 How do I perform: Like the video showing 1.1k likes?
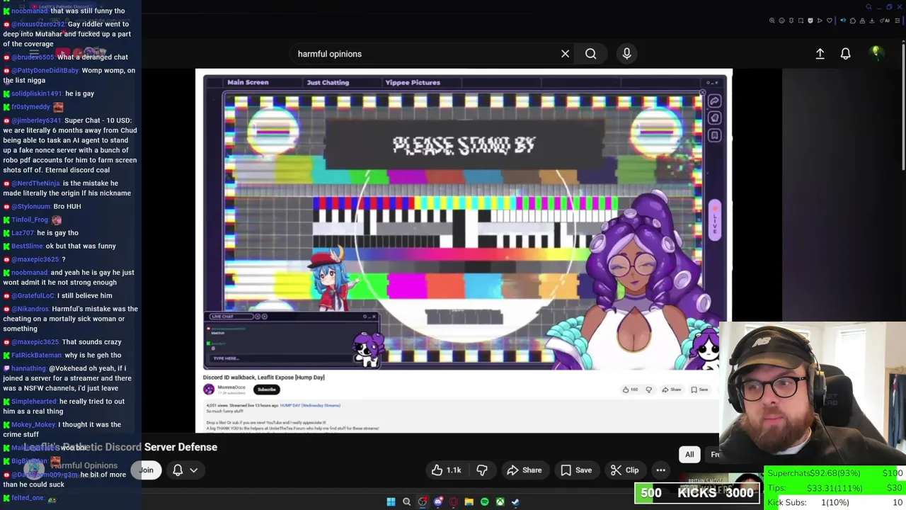[446, 470]
